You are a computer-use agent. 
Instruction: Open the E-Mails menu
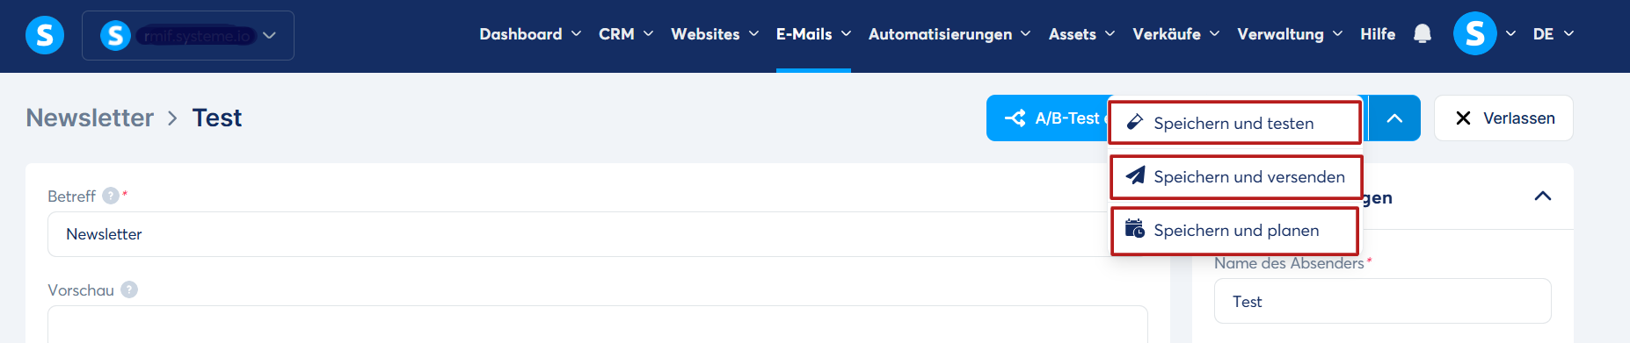pos(813,34)
